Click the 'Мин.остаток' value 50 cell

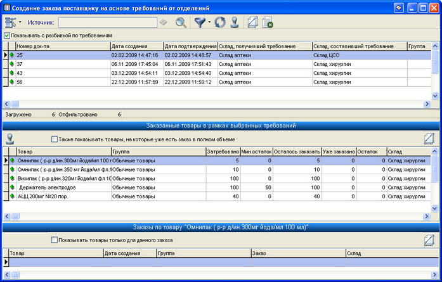(x=257, y=188)
